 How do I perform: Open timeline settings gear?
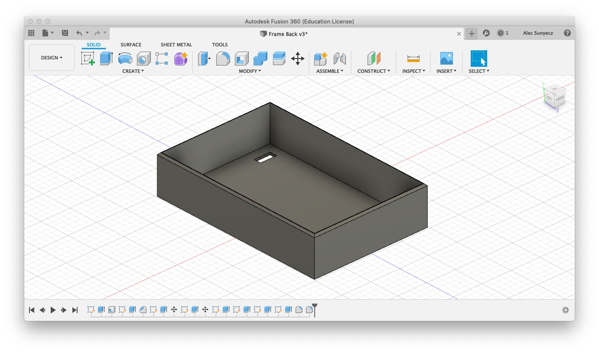click(x=565, y=310)
